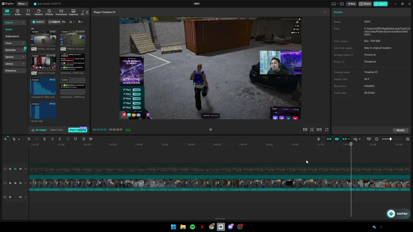Screen dimensions: 413x232
Task: Toggle auto snapping on the timeline
Action: pos(337,139)
